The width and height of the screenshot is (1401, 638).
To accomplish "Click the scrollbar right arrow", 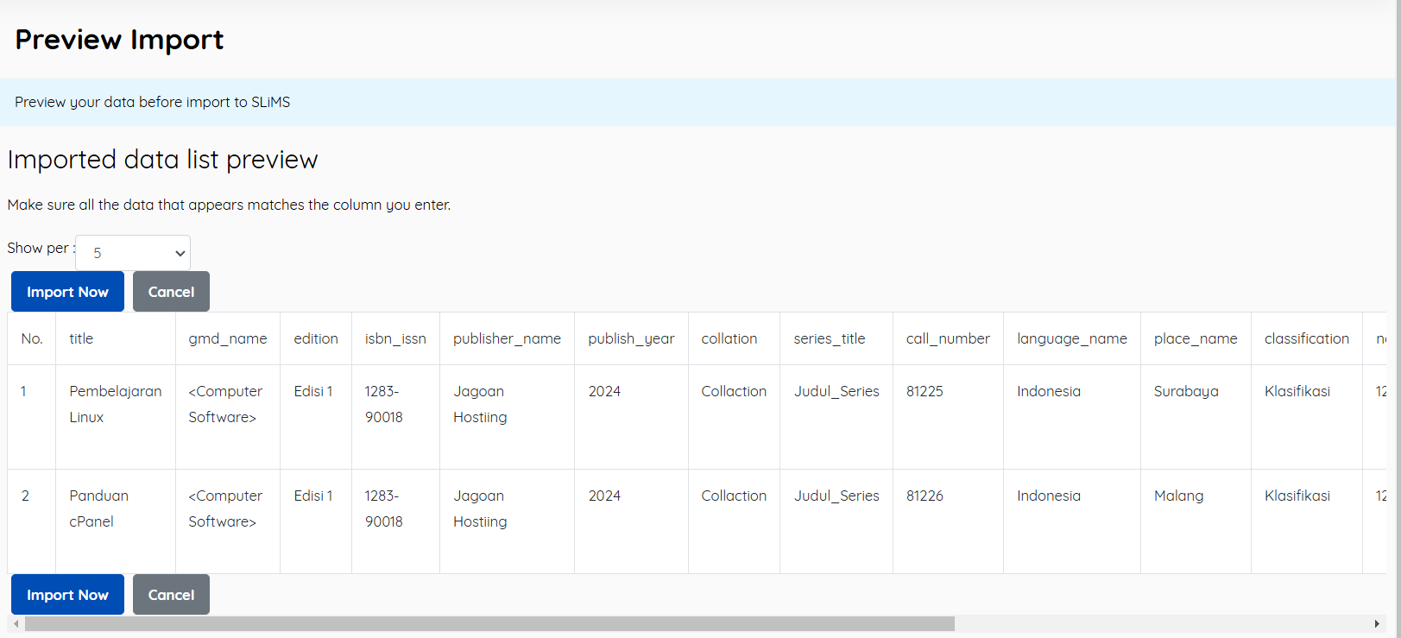I will tap(1377, 623).
